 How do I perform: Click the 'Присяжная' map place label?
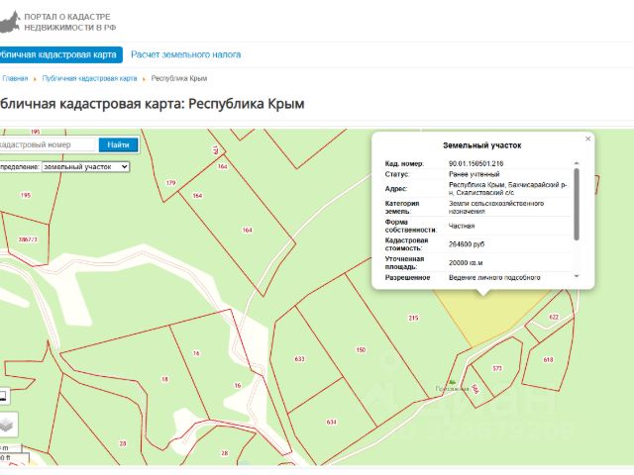[x=452, y=389]
